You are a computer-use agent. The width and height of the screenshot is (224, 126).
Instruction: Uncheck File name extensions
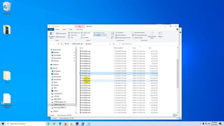pyautogui.click(x=133, y=35)
